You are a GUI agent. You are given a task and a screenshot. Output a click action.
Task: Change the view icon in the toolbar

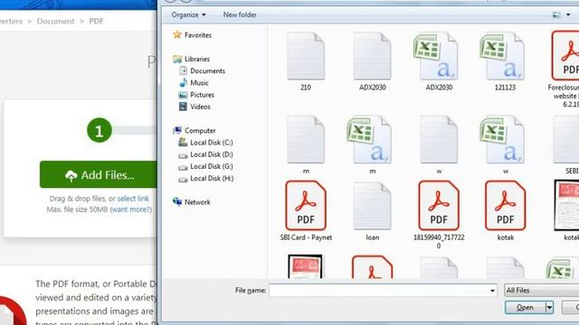point(556,14)
